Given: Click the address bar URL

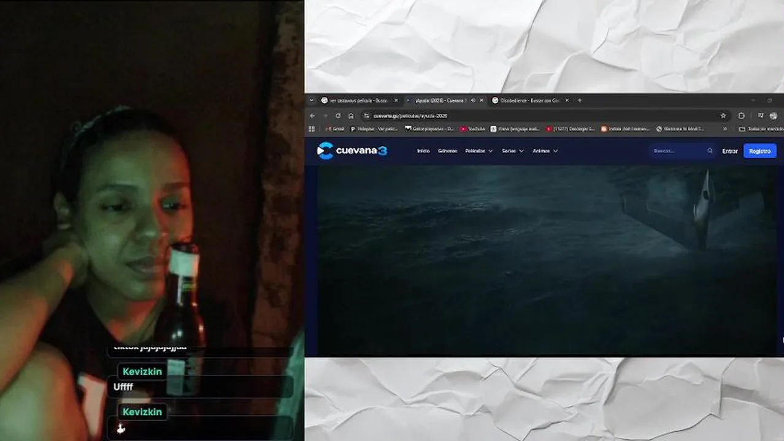Looking at the screenshot, I should pos(410,116).
